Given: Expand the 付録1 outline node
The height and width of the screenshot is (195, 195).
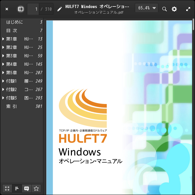Looking at the screenshot, I should pyautogui.click(x=3, y=81).
